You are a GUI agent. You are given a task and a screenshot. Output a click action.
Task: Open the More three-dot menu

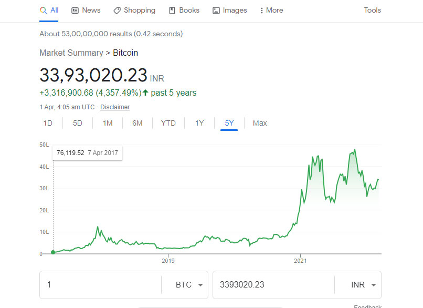click(x=271, y=11)
